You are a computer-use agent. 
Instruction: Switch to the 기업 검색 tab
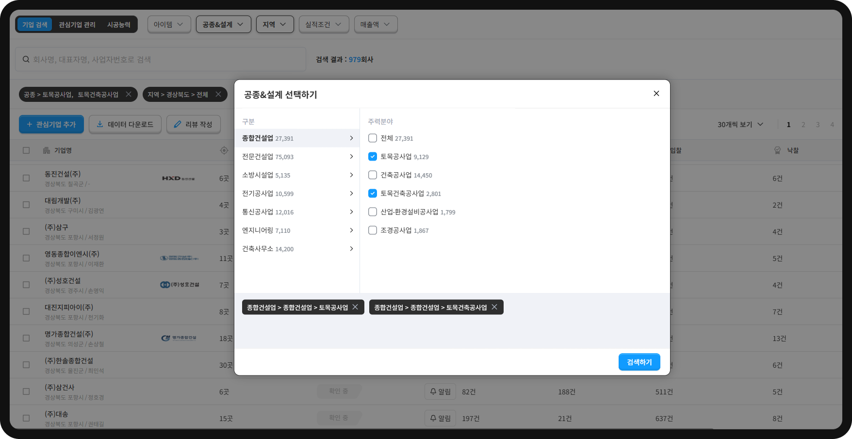[x=35, y=24]
